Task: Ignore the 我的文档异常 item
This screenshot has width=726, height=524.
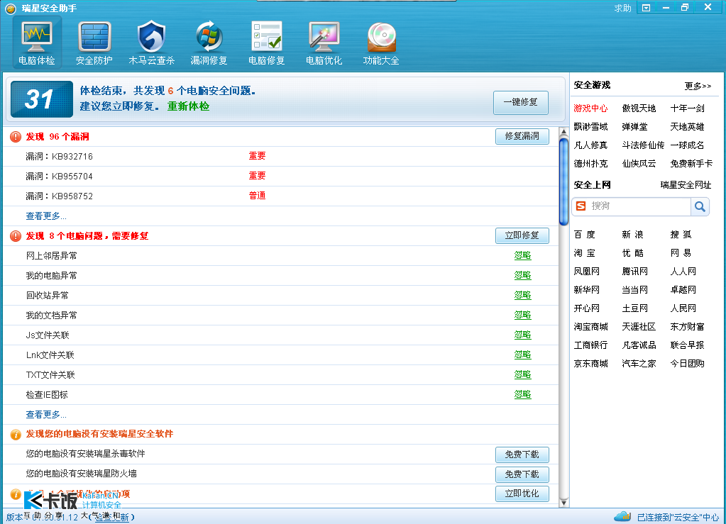Action: pyautogui.click(x=523, y=315)
